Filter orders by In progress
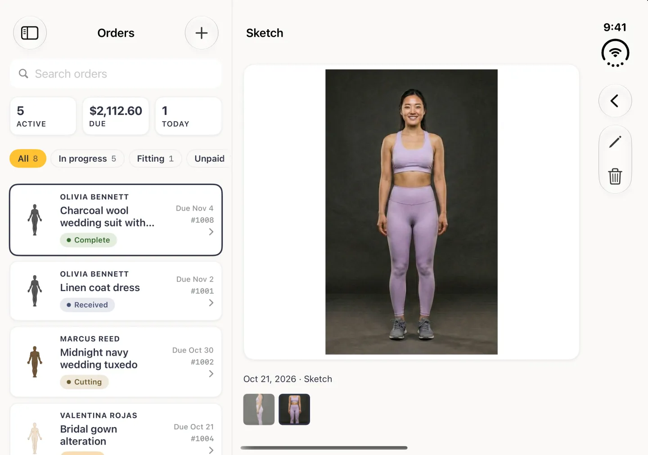Image resolution: width=648 pixels, height=455 pixels. (x=87, y=159)
